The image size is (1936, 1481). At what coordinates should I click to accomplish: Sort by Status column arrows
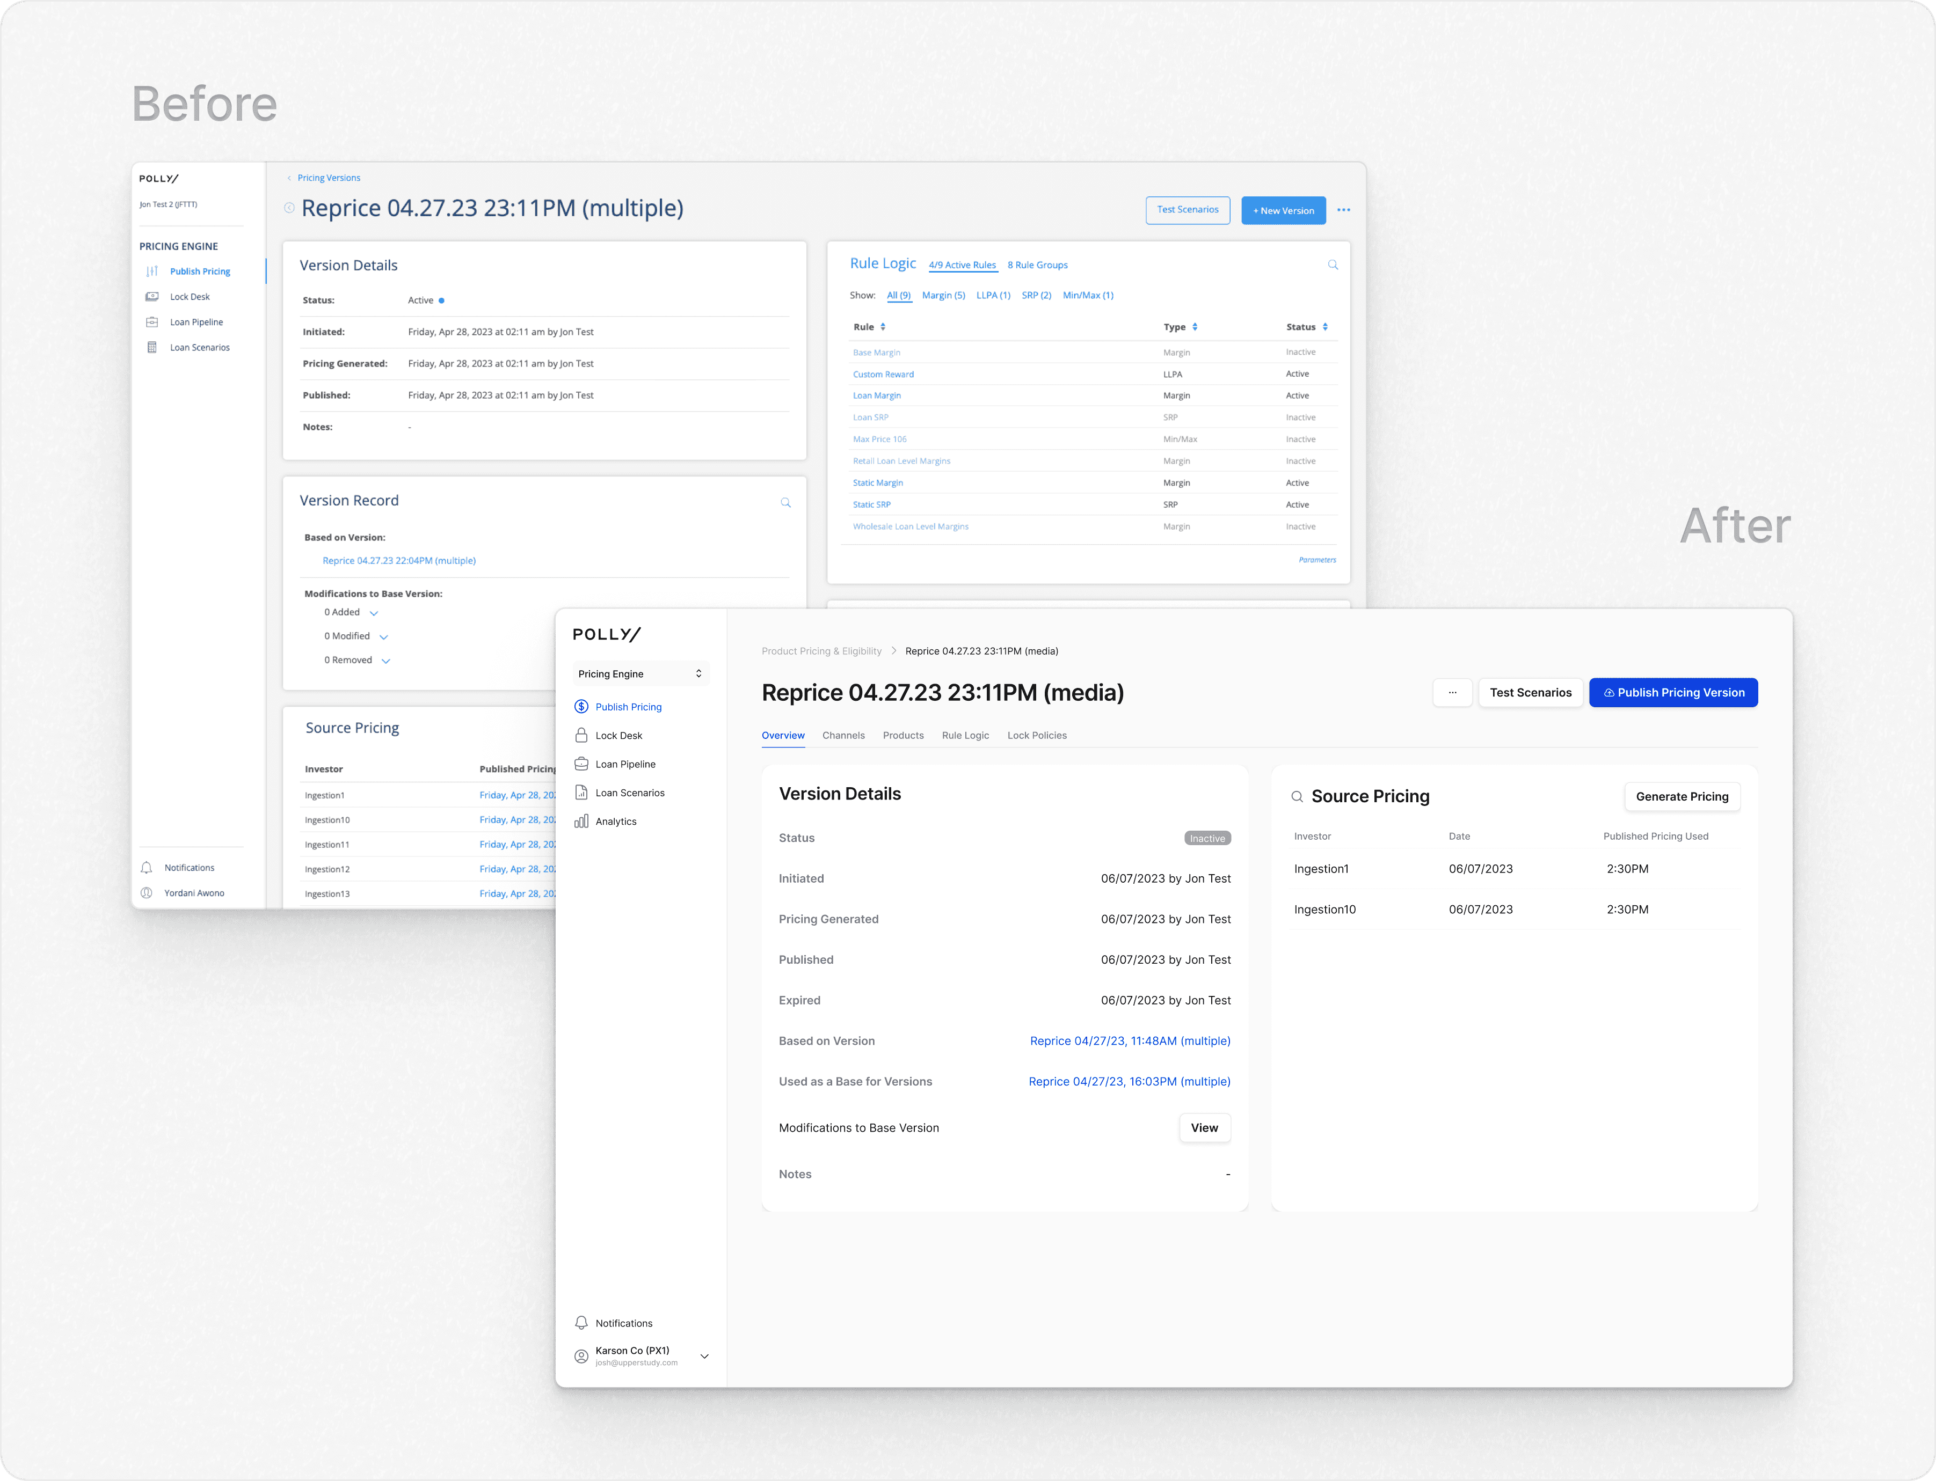pyautogui.click(x=1325, y=327)
